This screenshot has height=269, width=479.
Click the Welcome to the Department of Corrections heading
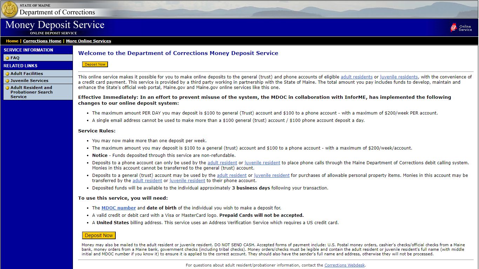click(178, 53)
